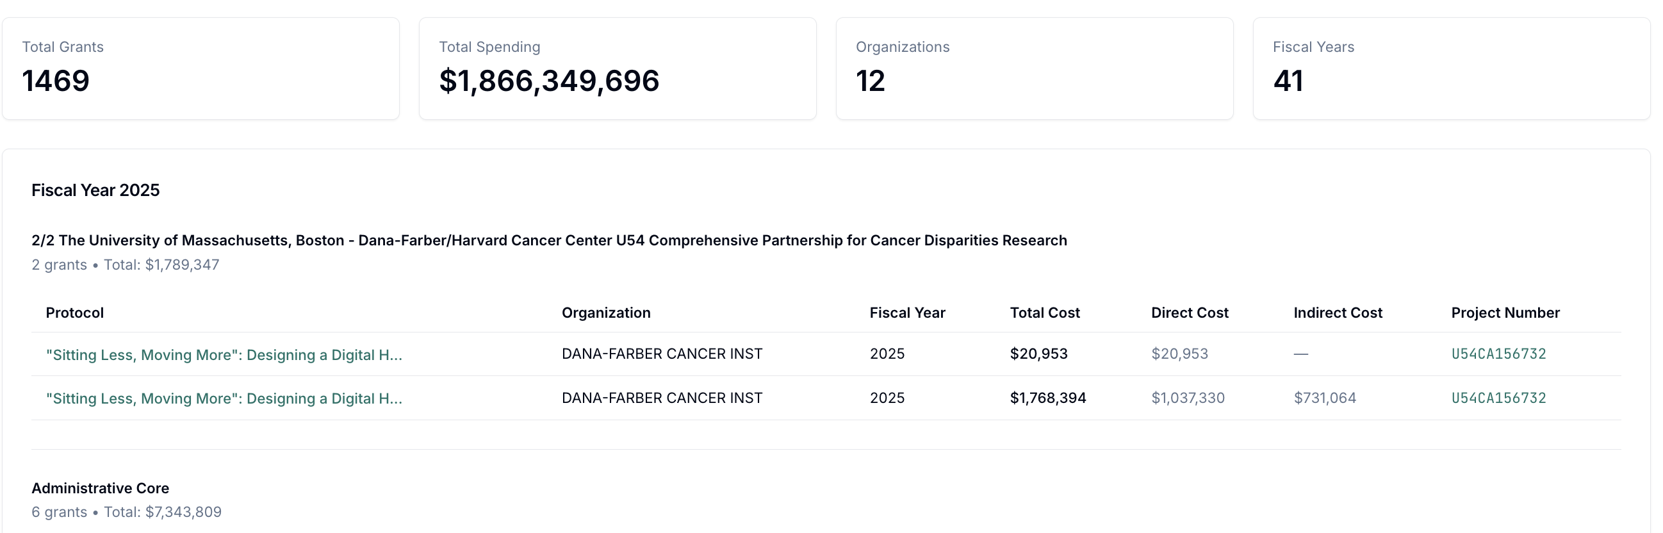Sort the table by Protocol column
The height and width of the screenshot is (533, 1663).
74,313
